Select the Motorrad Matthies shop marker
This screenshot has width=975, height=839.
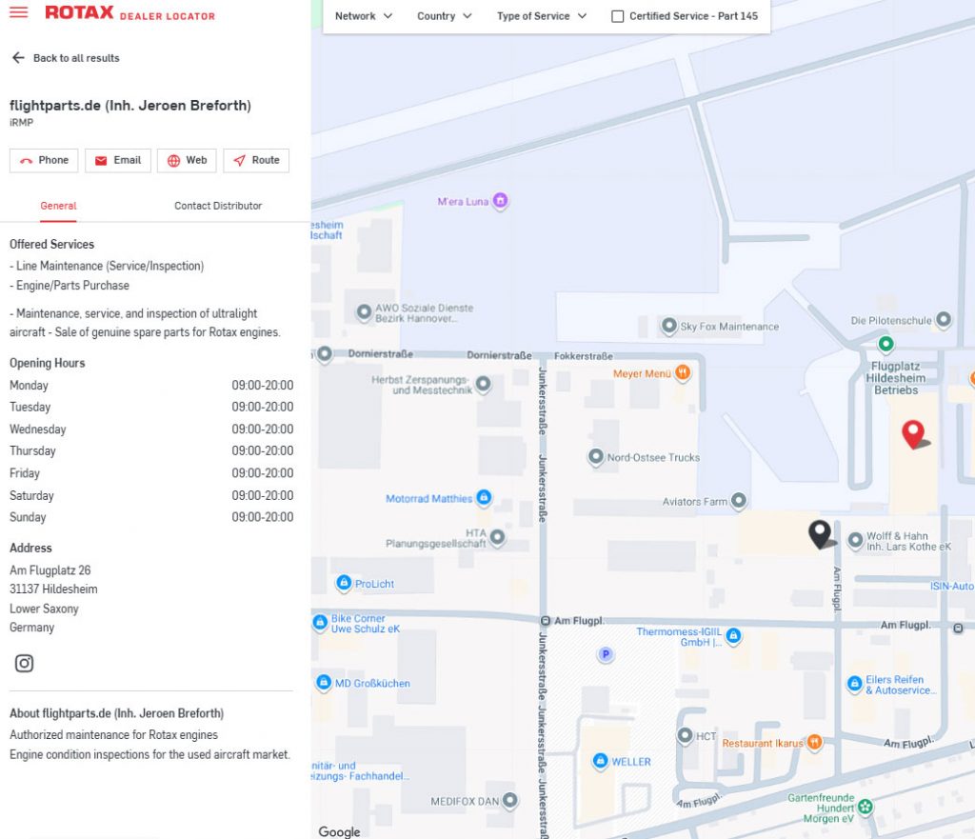[x=484, y=497]
